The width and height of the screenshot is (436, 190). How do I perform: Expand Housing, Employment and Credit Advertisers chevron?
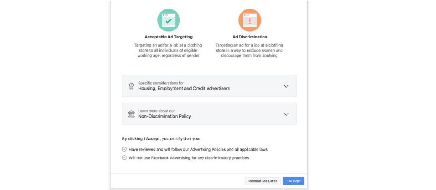tap(286, 86)
